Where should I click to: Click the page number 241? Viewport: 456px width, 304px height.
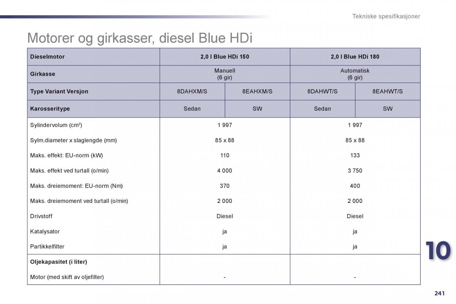click(x=439, y=293)
